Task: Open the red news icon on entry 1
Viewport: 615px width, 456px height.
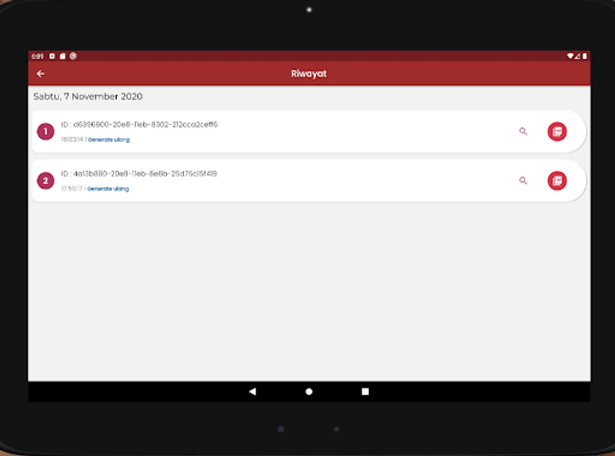Action: click(557, 132)
